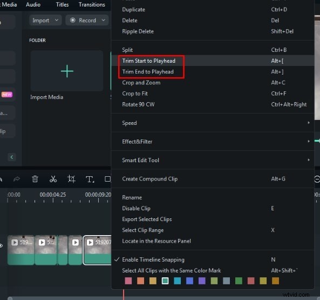The image size is (320, 300).
Task: Choose Trim End to Playhead
Action: pos(212,72)
